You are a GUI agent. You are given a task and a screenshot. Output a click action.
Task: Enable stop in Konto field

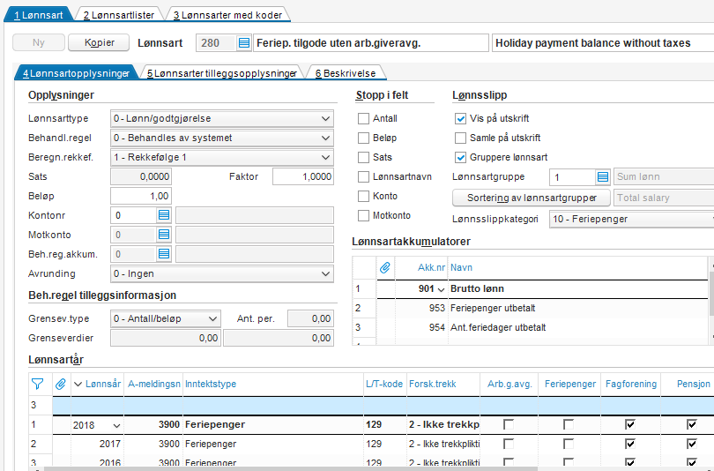coord(363,197)
